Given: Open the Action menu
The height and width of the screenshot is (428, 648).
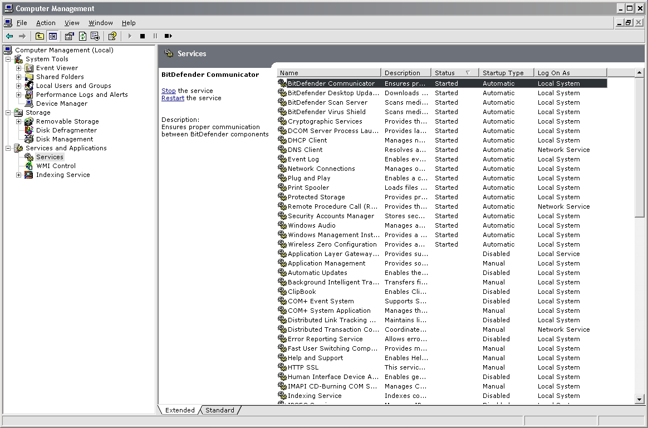Looking at the screenshot, I should tap(46, 23).
